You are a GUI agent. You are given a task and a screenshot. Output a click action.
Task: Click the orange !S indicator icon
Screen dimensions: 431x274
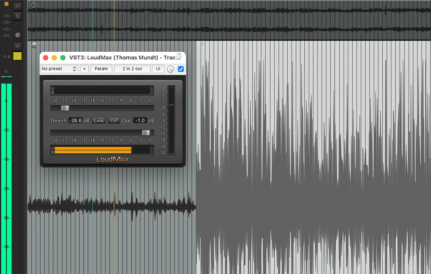[x=6, y=4]
